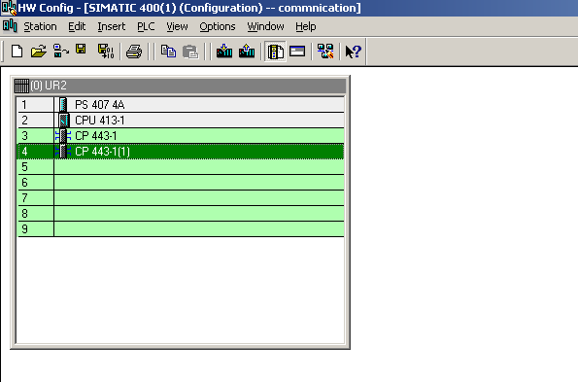Select the CP 443-1 module in slot 3
Screen dimensions: 578x382
(181, 136)
